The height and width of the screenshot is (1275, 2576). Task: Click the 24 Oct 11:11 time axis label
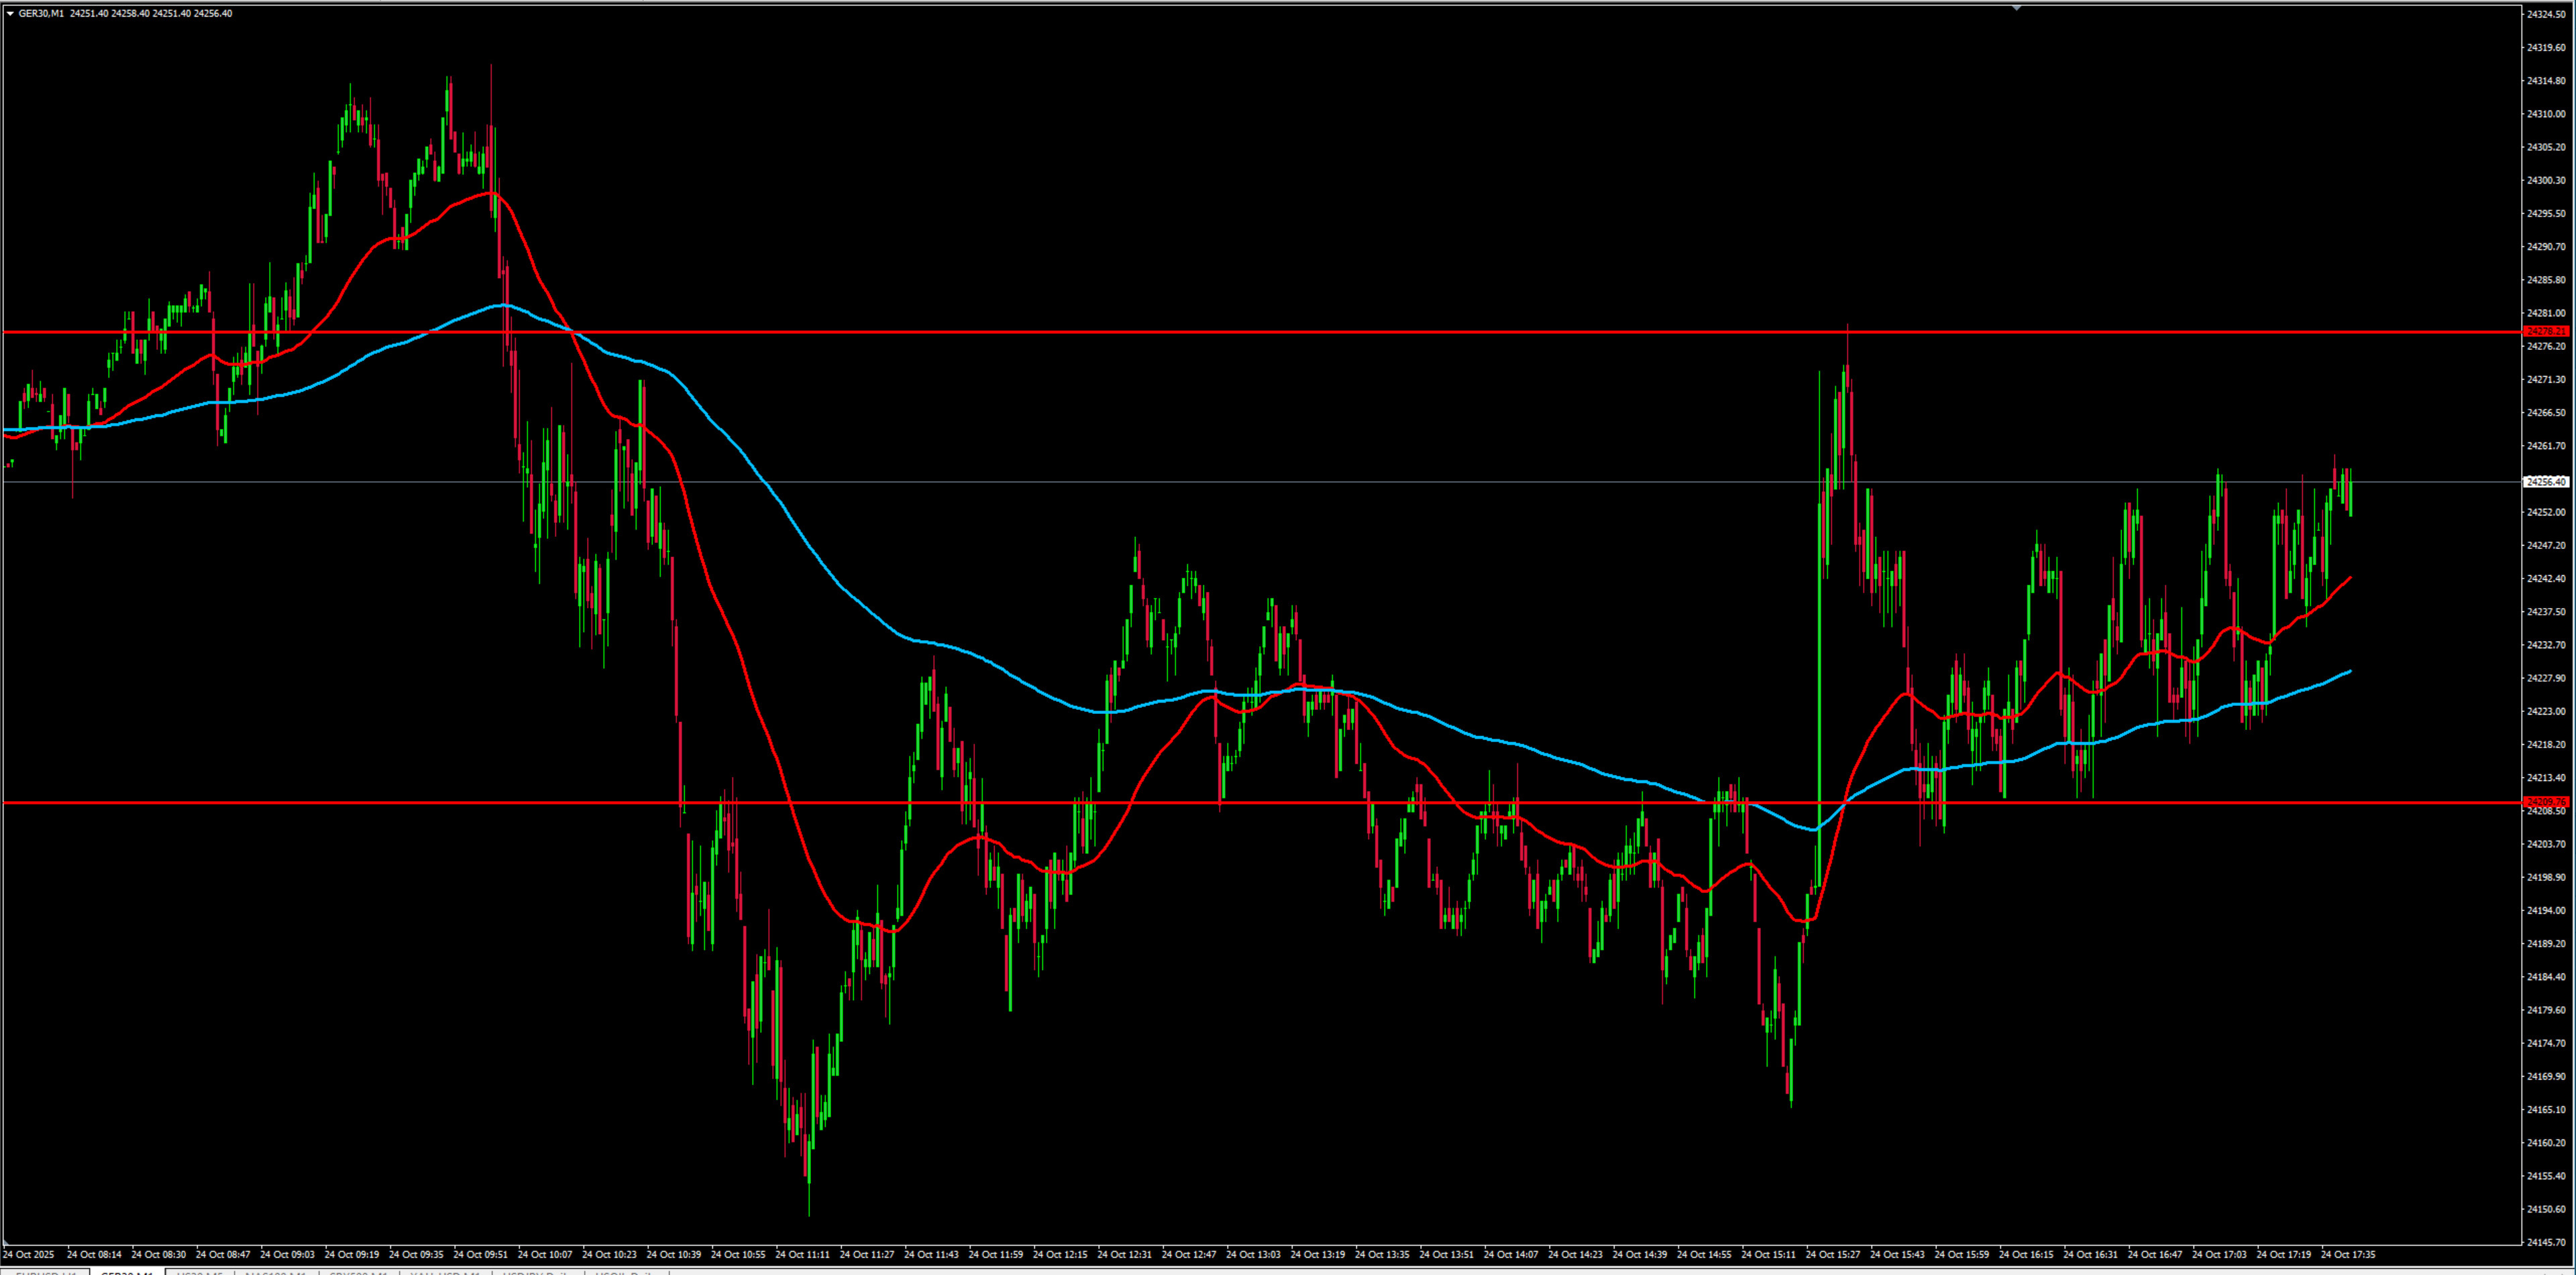pos(802,1254)
